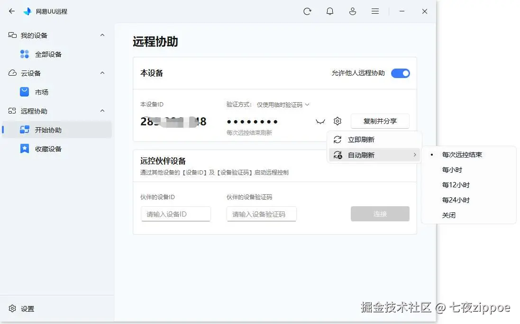520x324 pixels.
Task: Collapse the 云设备 section
Action: point(102,73)
